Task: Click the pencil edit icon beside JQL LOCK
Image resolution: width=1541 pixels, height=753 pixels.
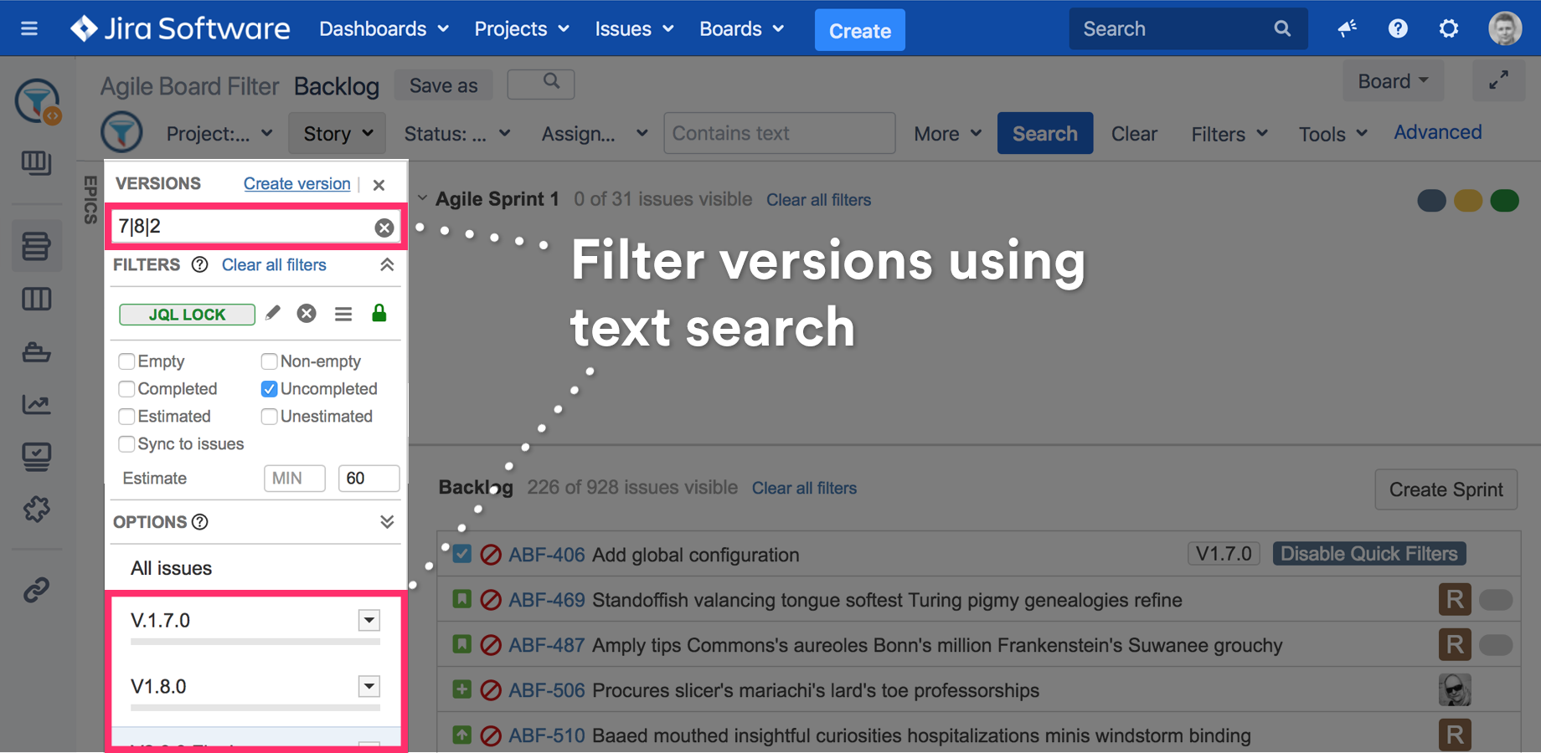Action: [x=272, y=314]
